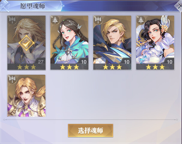Click the level 10 badge on white-dress lady card
Viewport: 182px width, 144px height.
pyautogui.click(x=169, y=61)
